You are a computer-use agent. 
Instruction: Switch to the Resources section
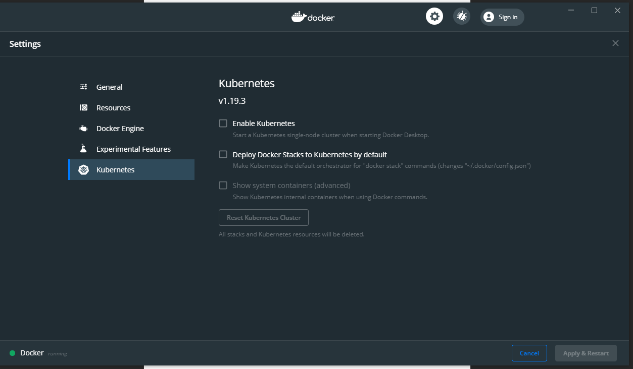131,107
